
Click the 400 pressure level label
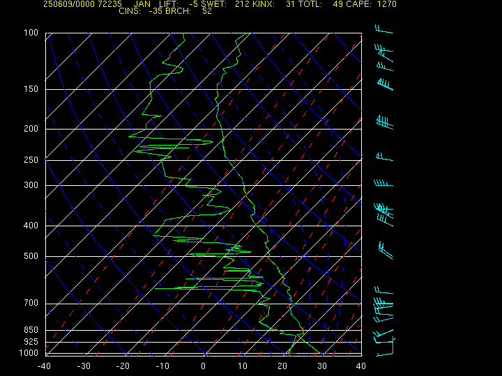(x=31, y=226)
